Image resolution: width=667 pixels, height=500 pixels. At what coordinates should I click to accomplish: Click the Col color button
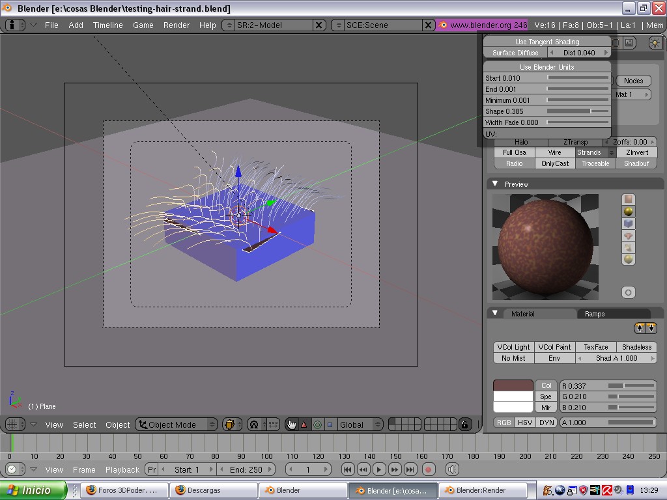tap(546, 385)
